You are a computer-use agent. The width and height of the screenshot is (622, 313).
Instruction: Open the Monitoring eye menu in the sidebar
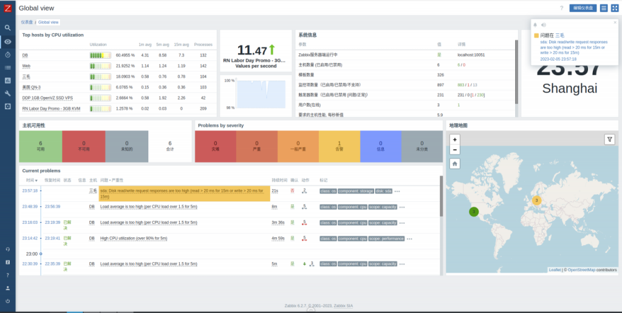[x=7, y=42]
